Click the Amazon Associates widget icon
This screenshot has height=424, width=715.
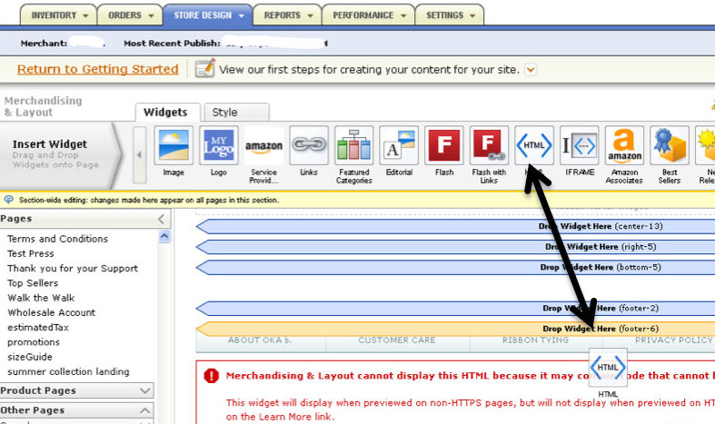(623, 145)
